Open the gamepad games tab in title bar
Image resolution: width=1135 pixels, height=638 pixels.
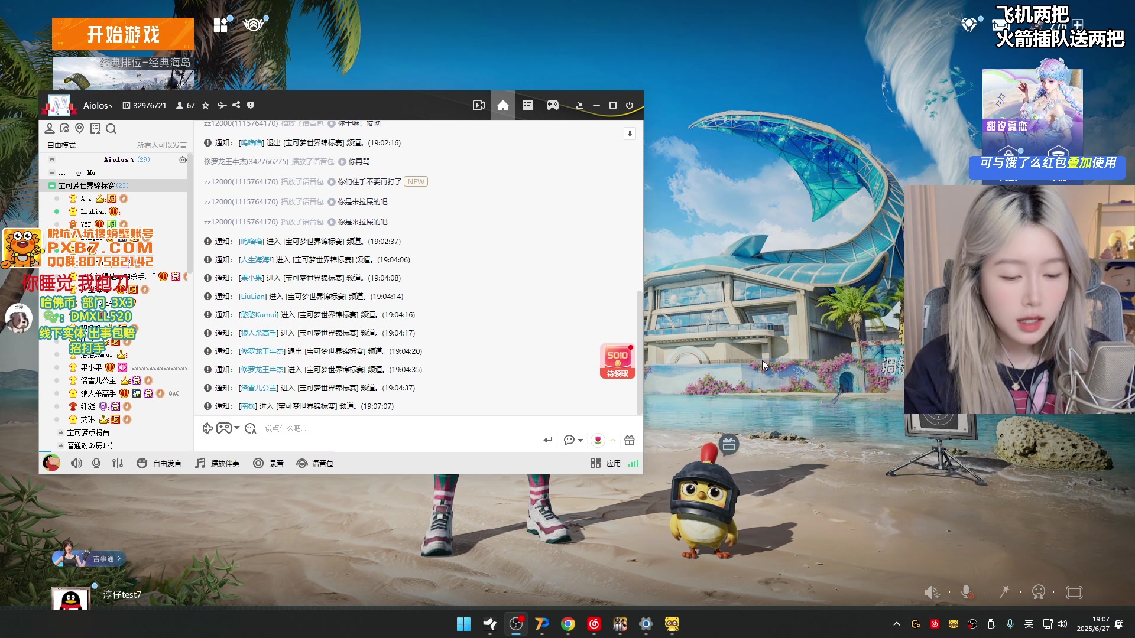pos(553,105)
